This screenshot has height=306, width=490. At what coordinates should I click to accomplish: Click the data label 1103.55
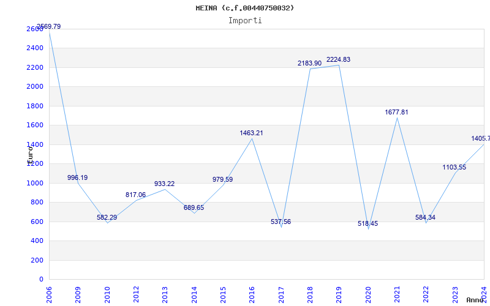(454, 167)
